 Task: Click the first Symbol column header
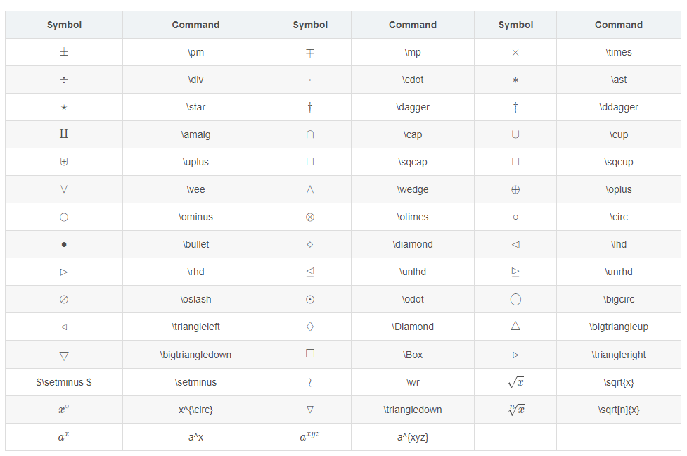point(64,25)
